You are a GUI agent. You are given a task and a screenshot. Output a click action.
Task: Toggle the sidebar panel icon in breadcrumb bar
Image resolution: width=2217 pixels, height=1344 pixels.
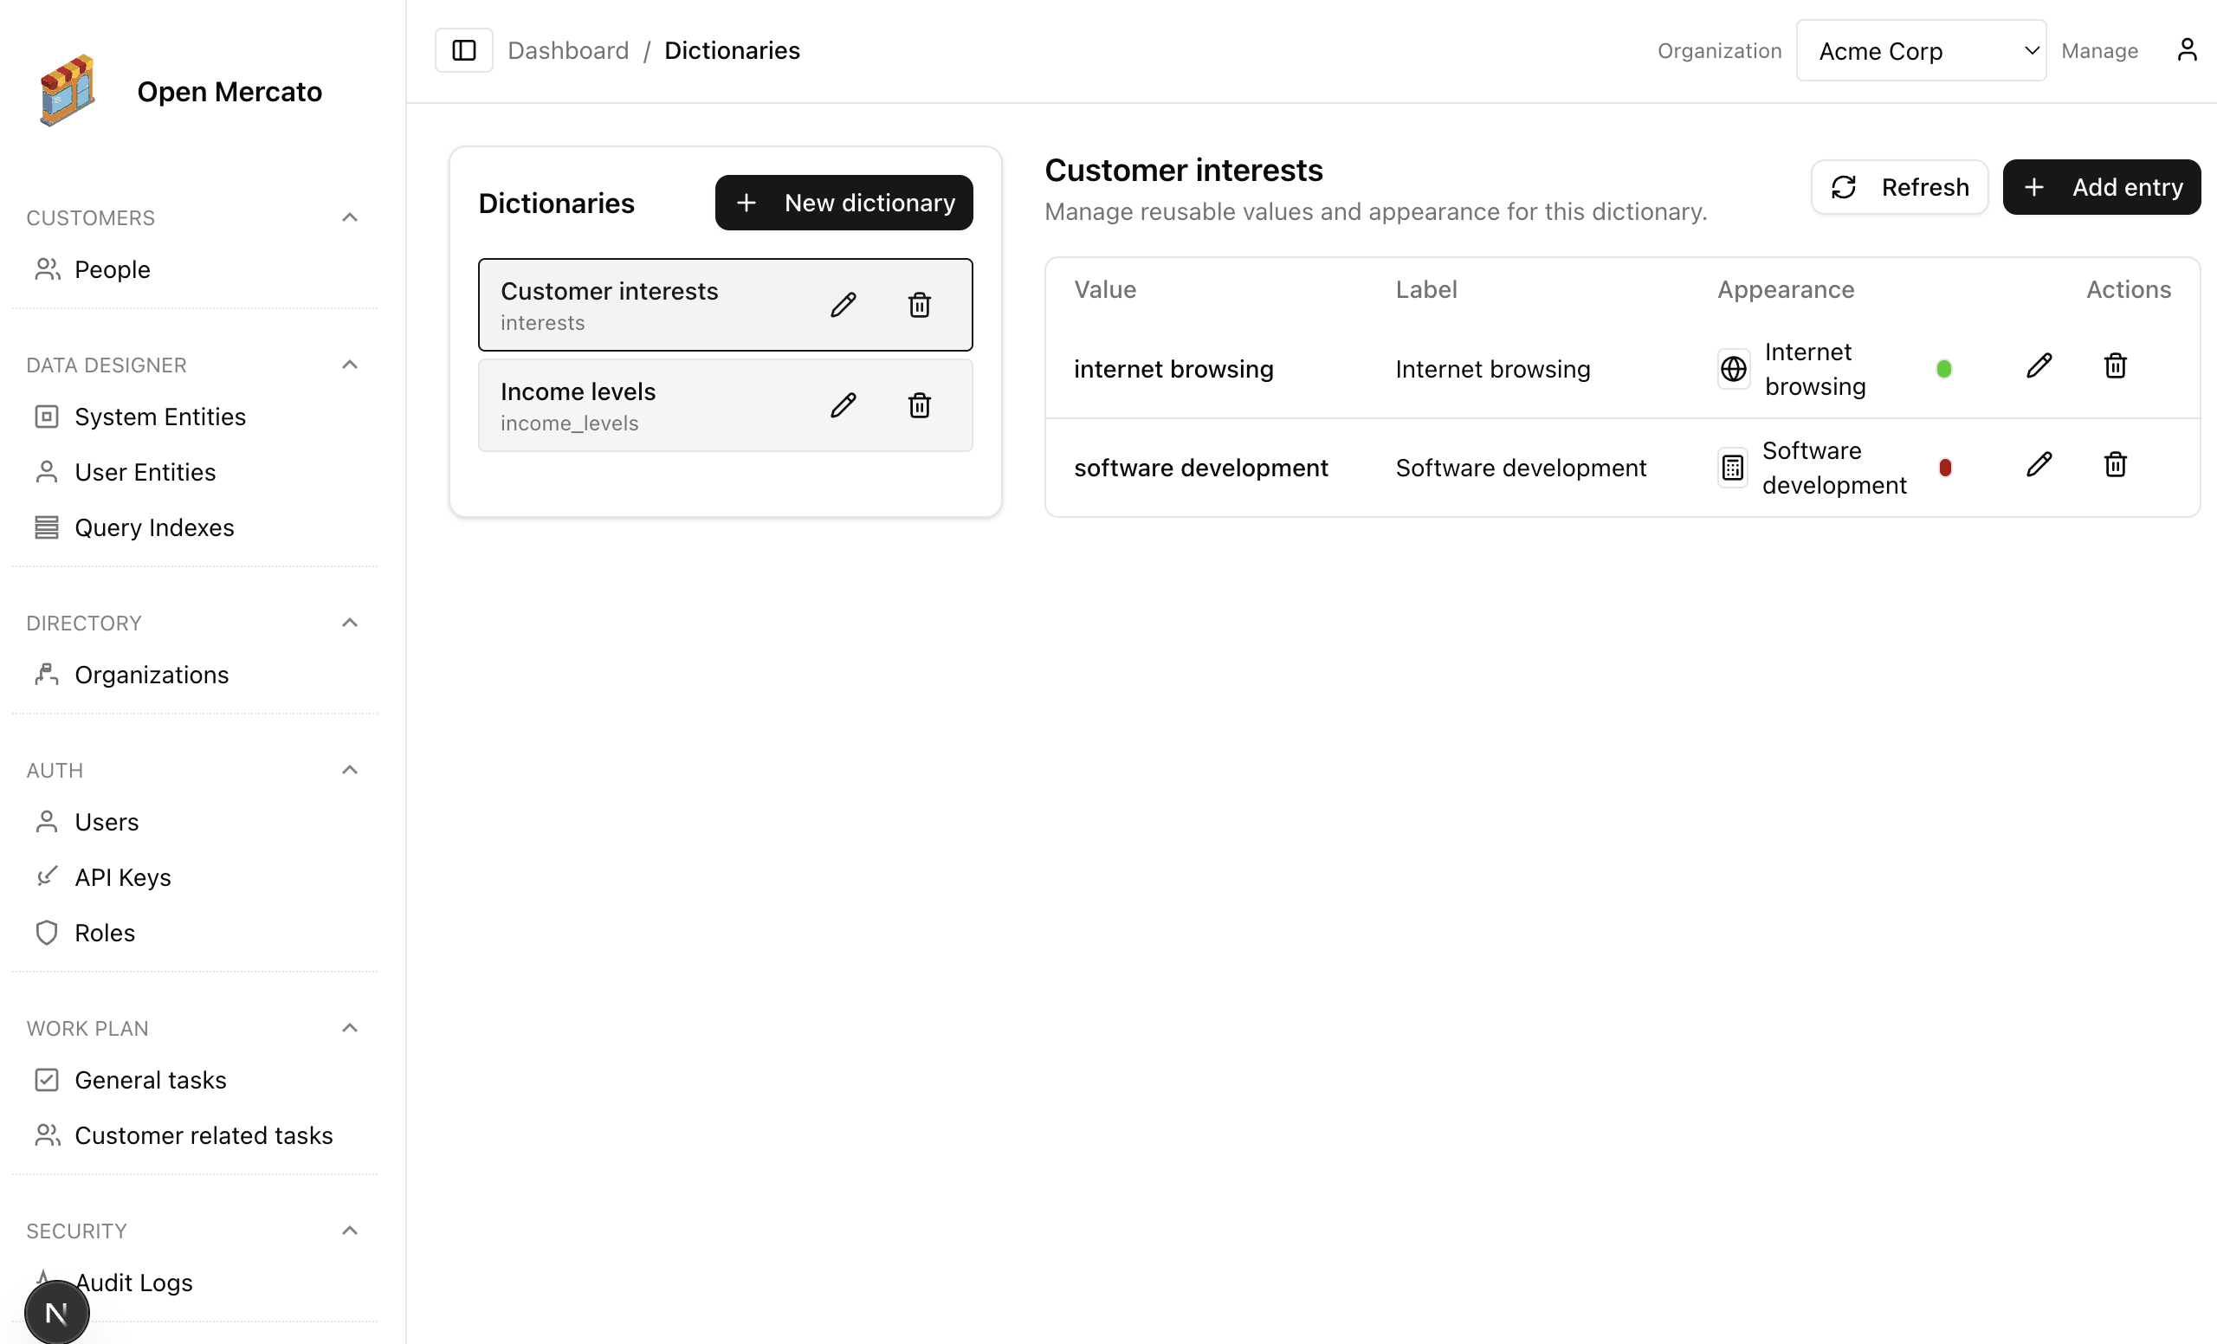[x=463, y=49]
